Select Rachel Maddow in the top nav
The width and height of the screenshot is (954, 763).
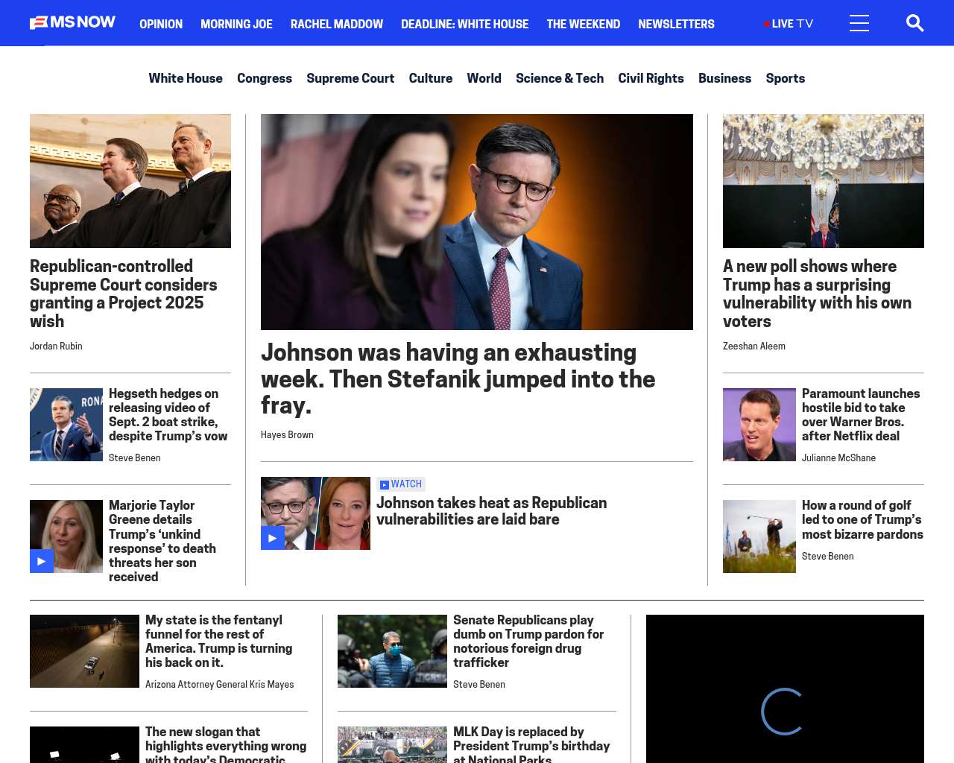[336, 24]
